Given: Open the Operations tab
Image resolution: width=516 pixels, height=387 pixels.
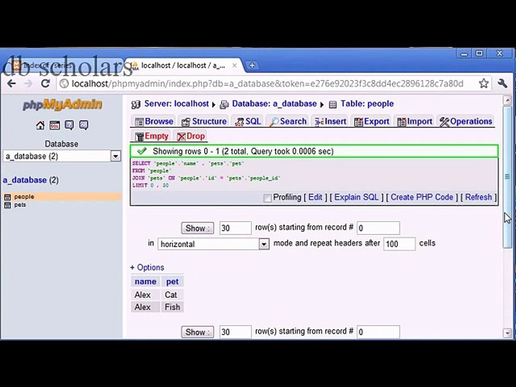Looking at the screenshot, I should tap(465, 121).
